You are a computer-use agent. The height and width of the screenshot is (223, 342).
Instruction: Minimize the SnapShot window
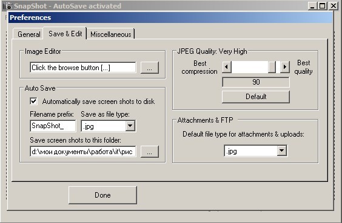312,6
